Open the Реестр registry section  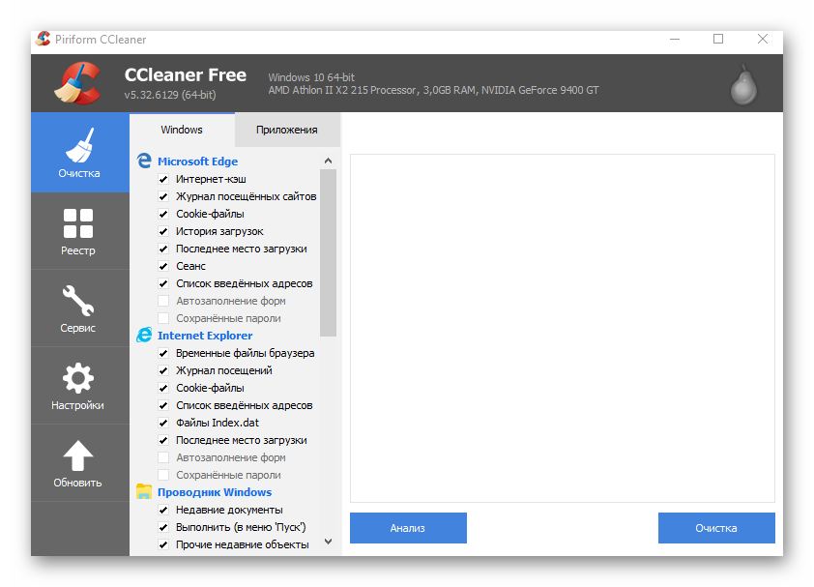click(79, 231)
